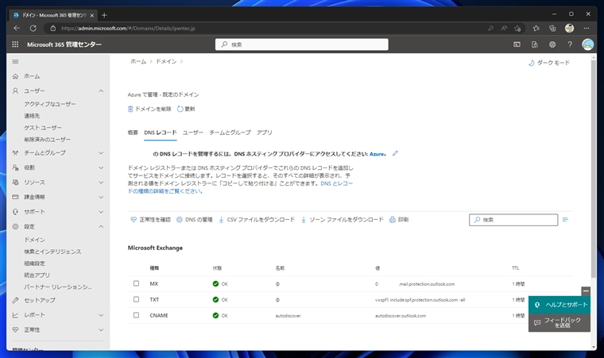Select the CNAME record checkbox
This screenshot has width=604, height=358.
point(136,315)
